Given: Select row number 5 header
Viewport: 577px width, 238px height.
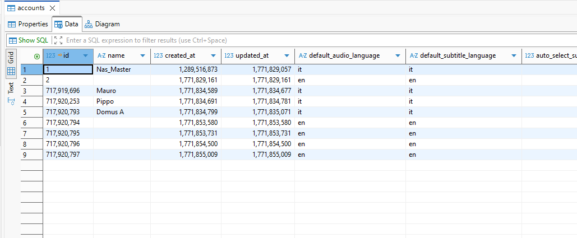Looking at the screenshot, I should tap(31, 112).
